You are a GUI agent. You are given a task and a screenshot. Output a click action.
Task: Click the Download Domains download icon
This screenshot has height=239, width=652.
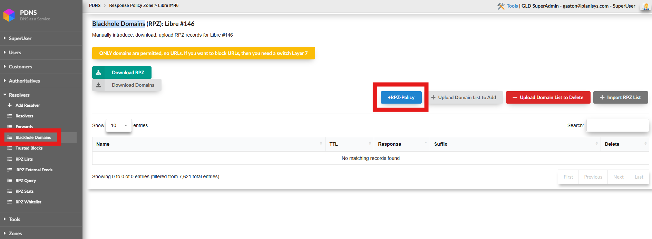point(98,85)
